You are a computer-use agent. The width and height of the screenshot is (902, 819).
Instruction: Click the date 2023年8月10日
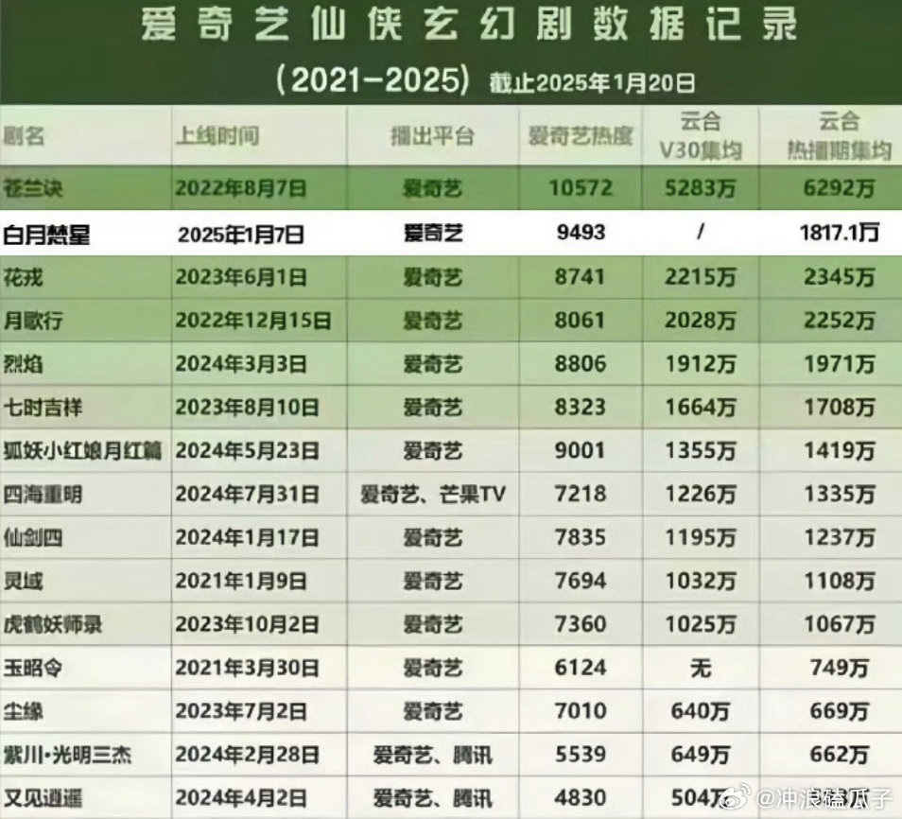click(x=248, y=408)
